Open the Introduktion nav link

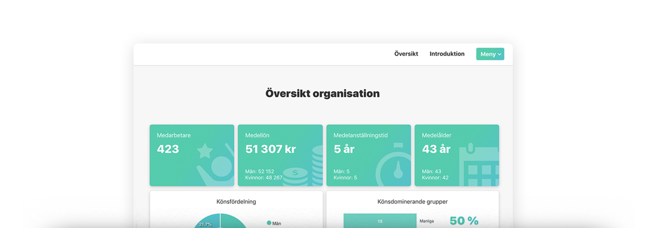pyautogui.click(x=447, y=54)
